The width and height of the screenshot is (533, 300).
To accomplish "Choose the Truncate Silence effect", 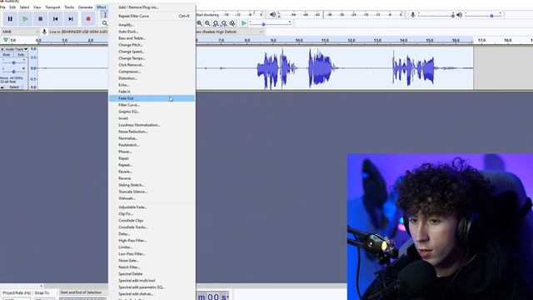I will (152, 192).
